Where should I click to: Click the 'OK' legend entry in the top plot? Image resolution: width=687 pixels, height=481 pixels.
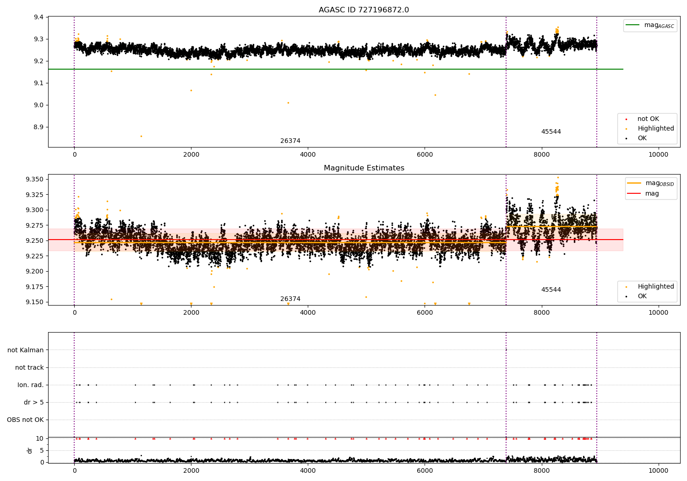(642, 138)
